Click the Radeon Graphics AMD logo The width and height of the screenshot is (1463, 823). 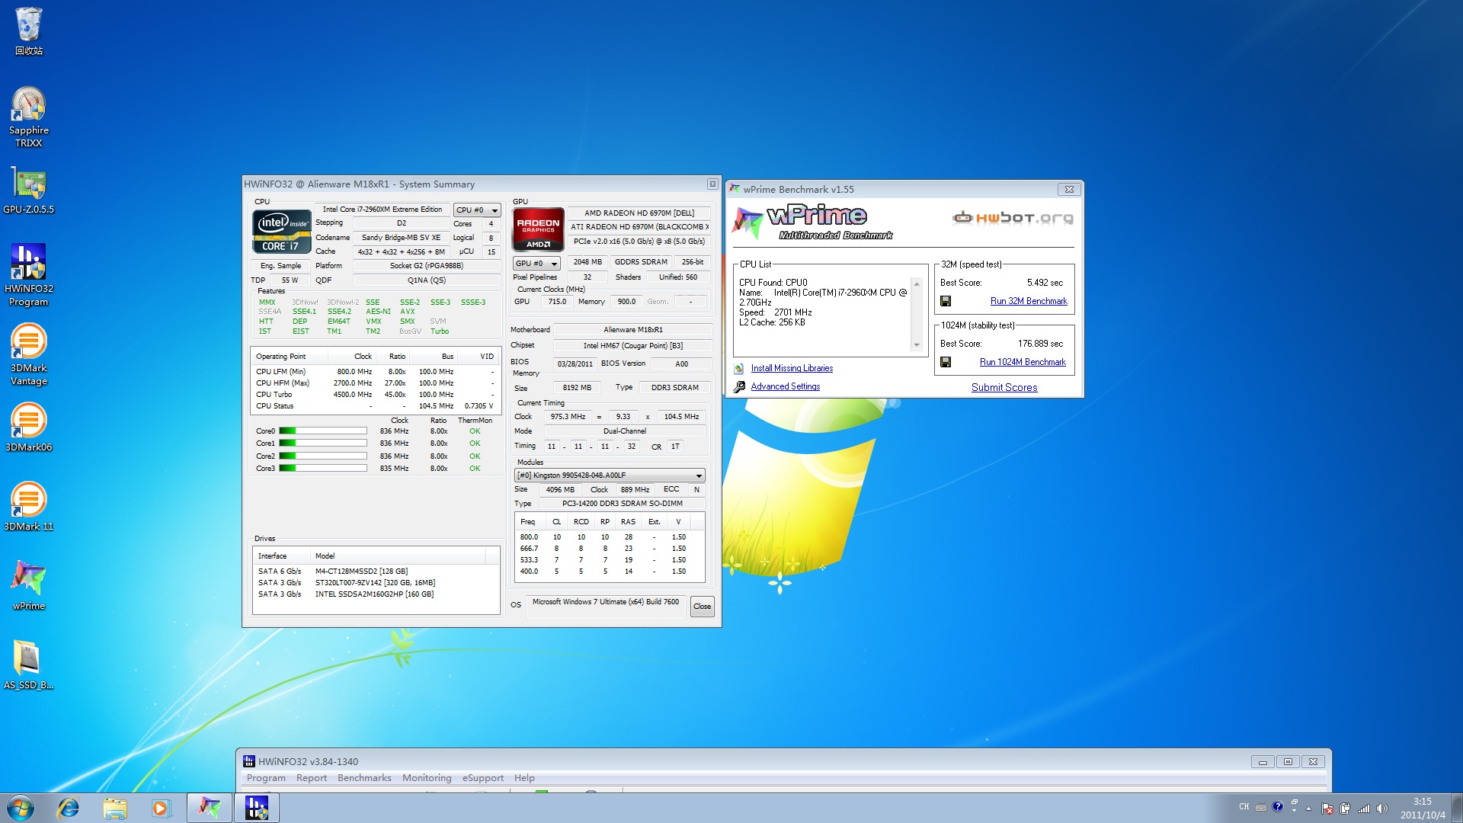click(538, 229)
